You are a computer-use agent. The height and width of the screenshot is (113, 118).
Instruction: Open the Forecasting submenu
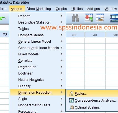(x=38, y=111)
